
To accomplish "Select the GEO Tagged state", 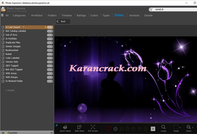I will point(12,66).
